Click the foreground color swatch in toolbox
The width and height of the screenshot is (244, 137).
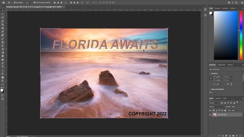pyautogui.click(x=2, y=90)
